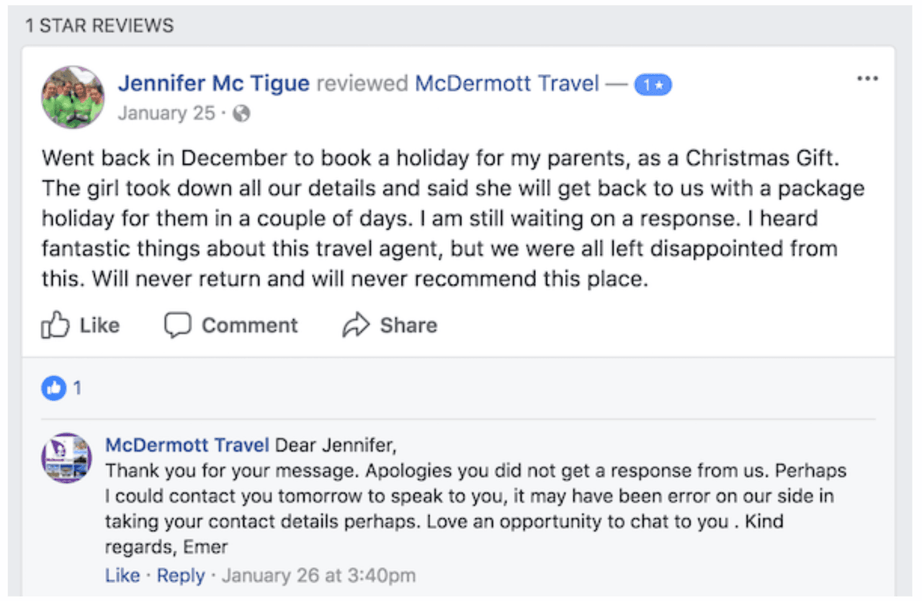
Task: Click the Comment speech bubble button
Action: click(x=230, y=326)
